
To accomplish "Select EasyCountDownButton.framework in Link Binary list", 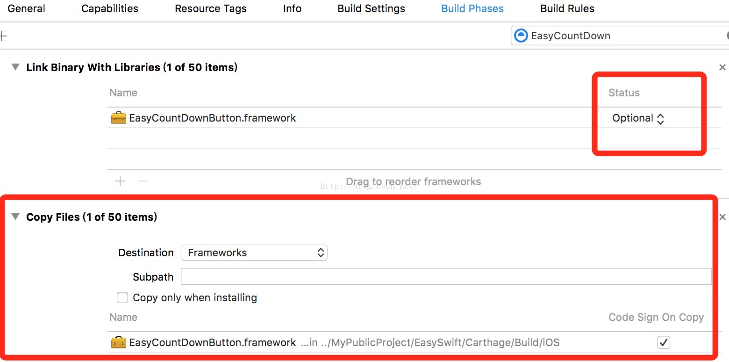I will 213,118.
